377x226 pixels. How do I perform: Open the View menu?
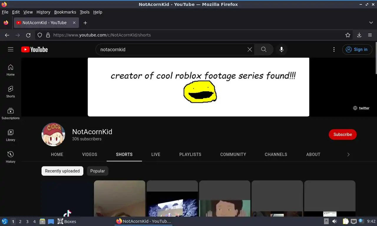28,12
